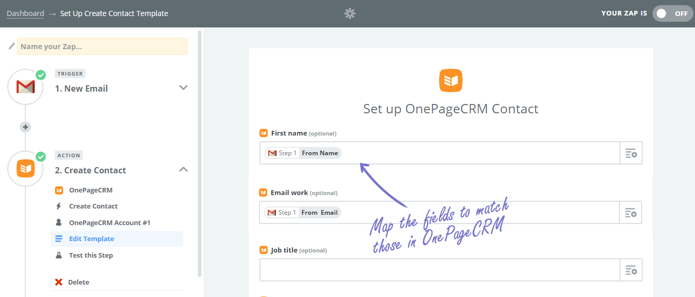The height and width of the screenshot is (297, 695).
Task: Click the Gmail trigger step icon
Action: tap(25, 87)
